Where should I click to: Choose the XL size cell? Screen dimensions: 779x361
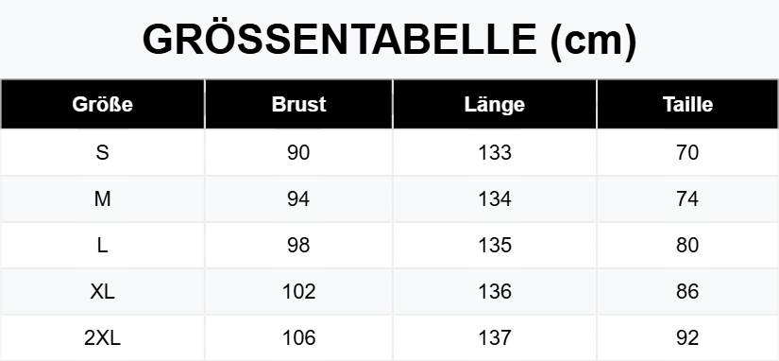pos(102,291)
